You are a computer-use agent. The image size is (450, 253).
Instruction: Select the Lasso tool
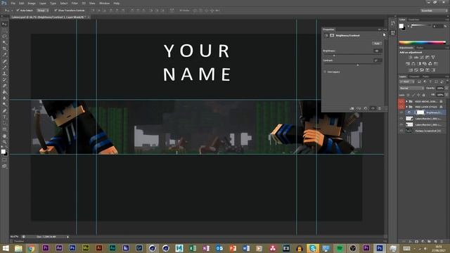coord(4,37)
